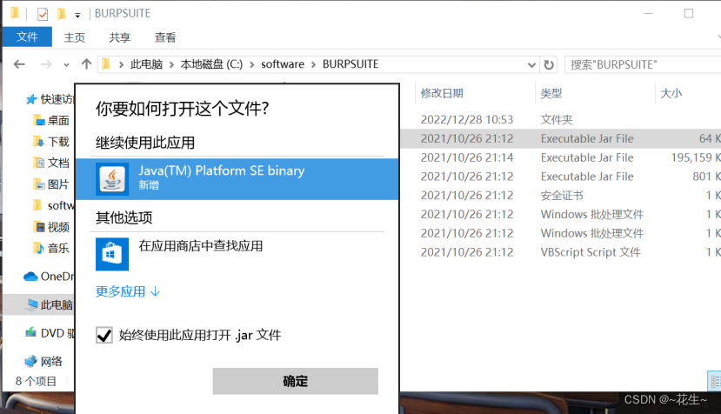The width and height of the screenshot is (721, 414).
Task: Go back with the back arrow
Action: (19, 64)
